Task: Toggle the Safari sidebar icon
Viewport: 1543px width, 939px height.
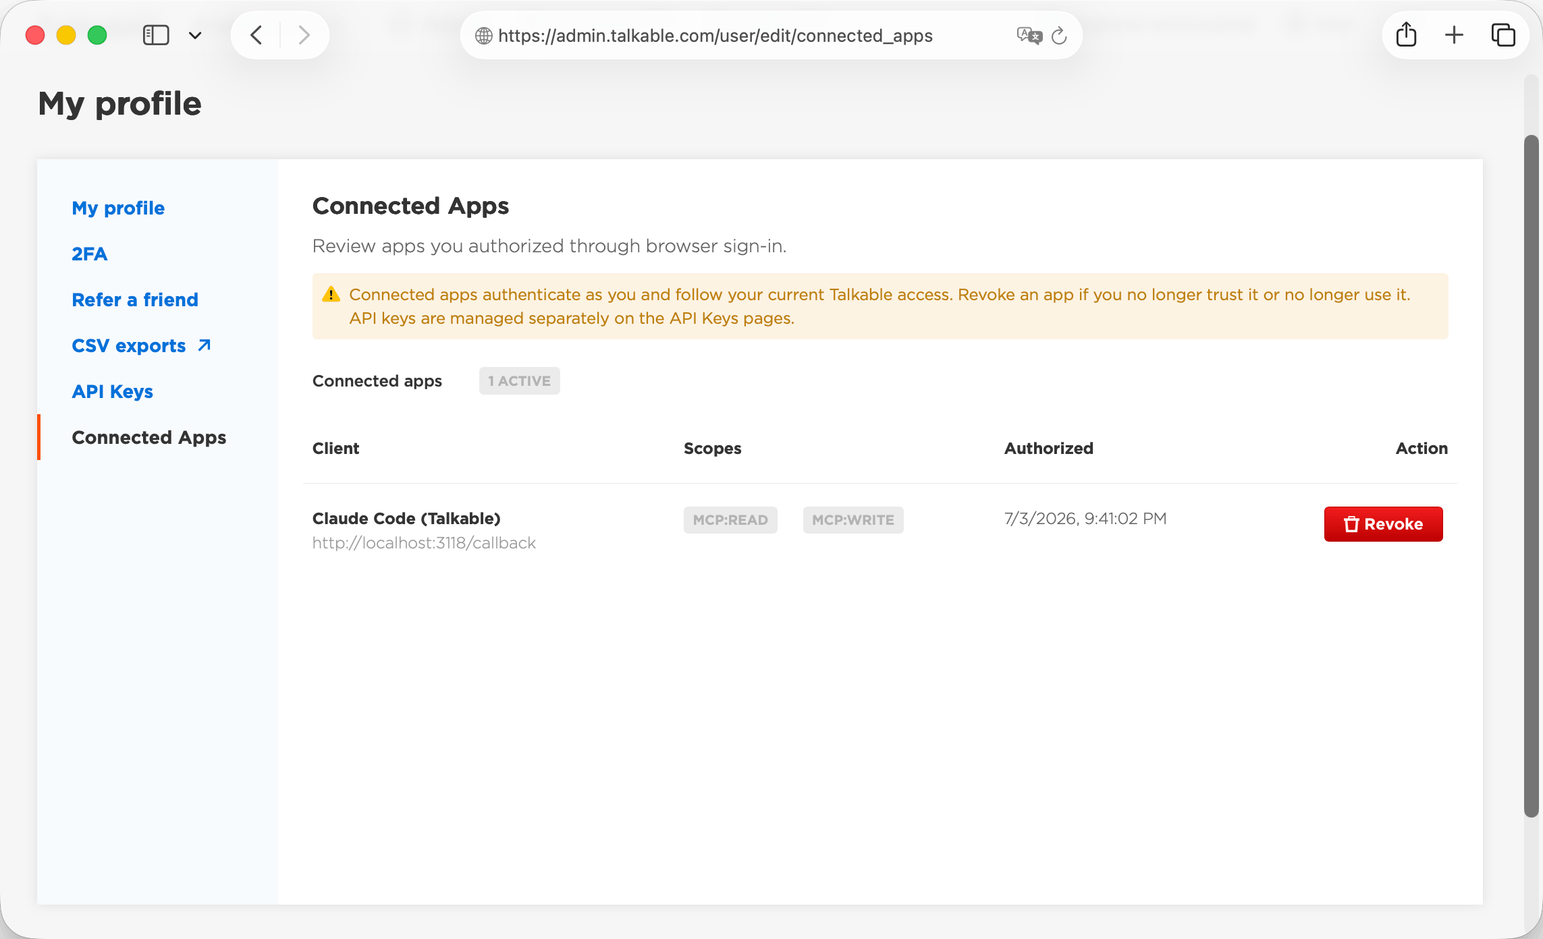Action: coord(156,35)
